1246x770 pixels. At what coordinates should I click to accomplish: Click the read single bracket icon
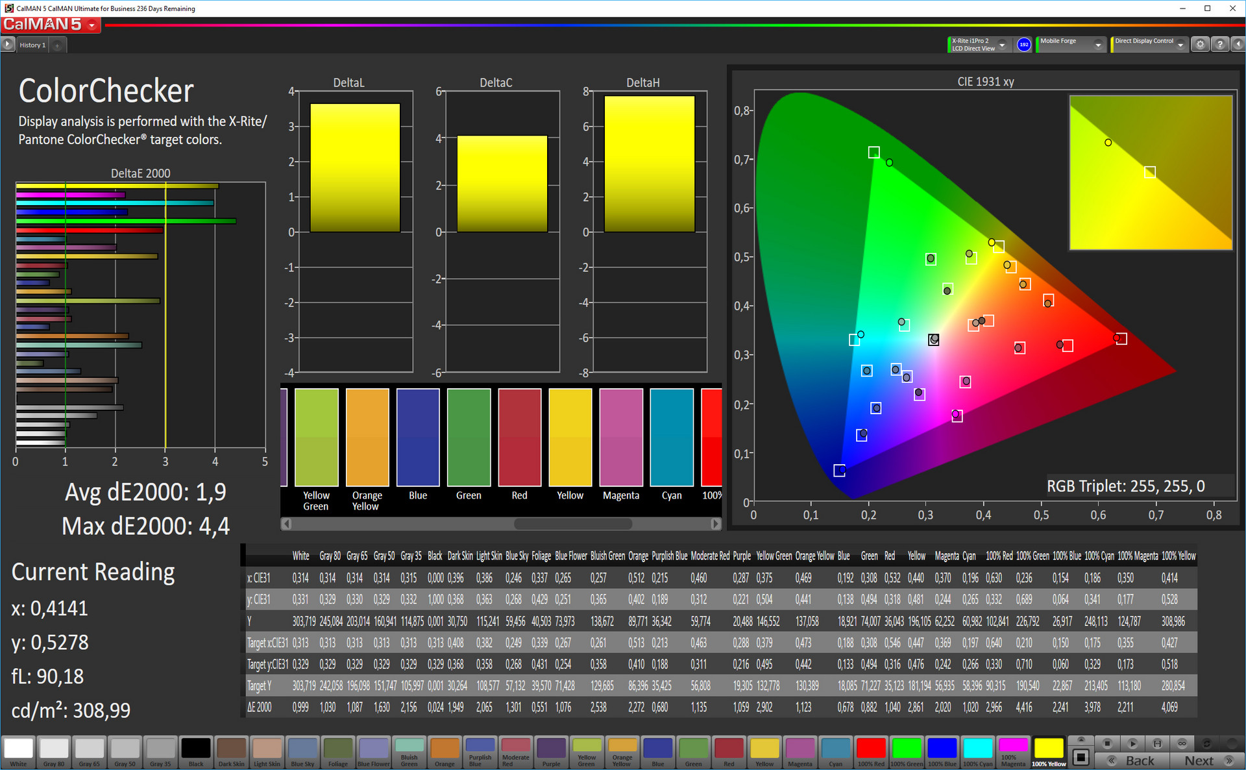[x=1157, y=743]
